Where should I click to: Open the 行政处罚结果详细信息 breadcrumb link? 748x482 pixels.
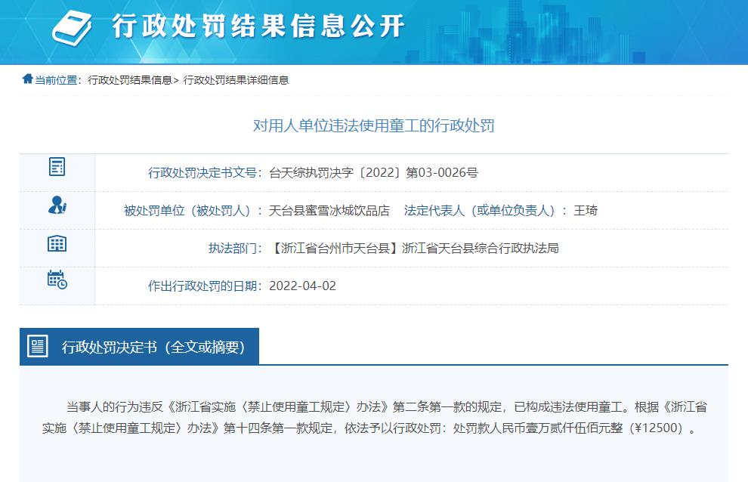(236, 80)
